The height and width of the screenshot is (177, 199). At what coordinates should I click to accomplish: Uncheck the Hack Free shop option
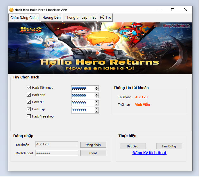[x=29, y=116]
